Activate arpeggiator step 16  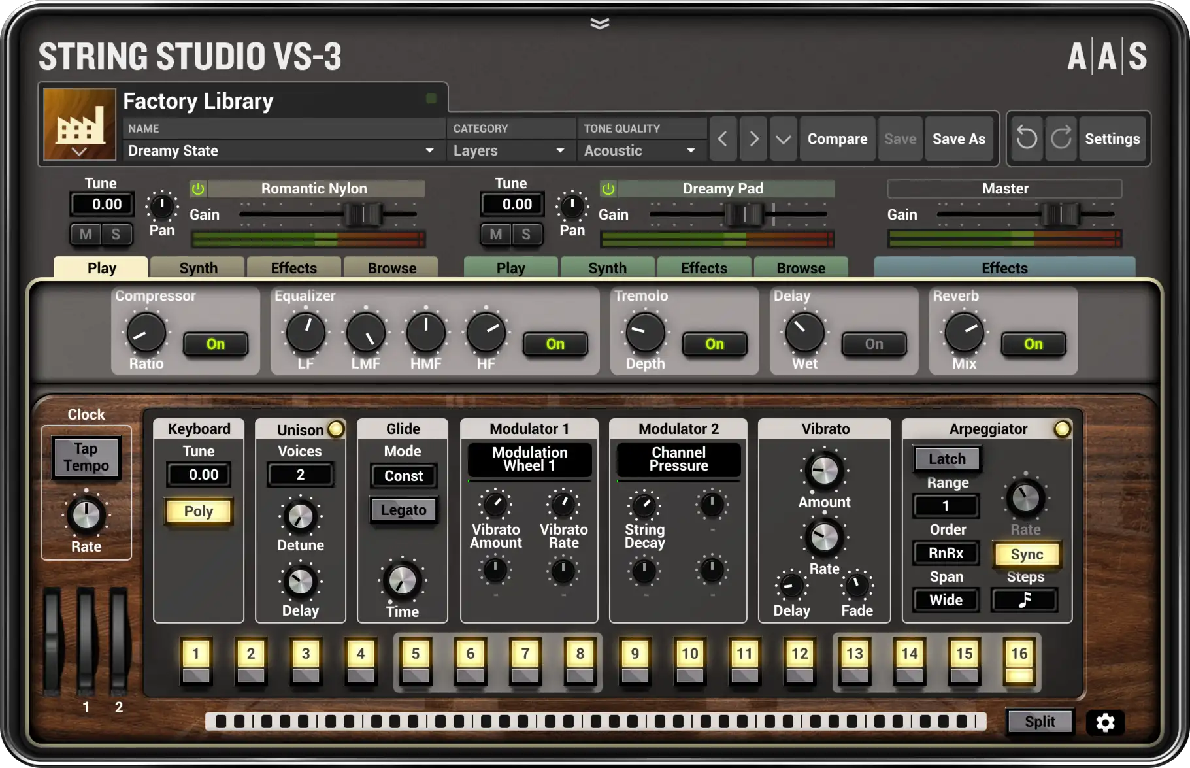[x=1019, y=653]
